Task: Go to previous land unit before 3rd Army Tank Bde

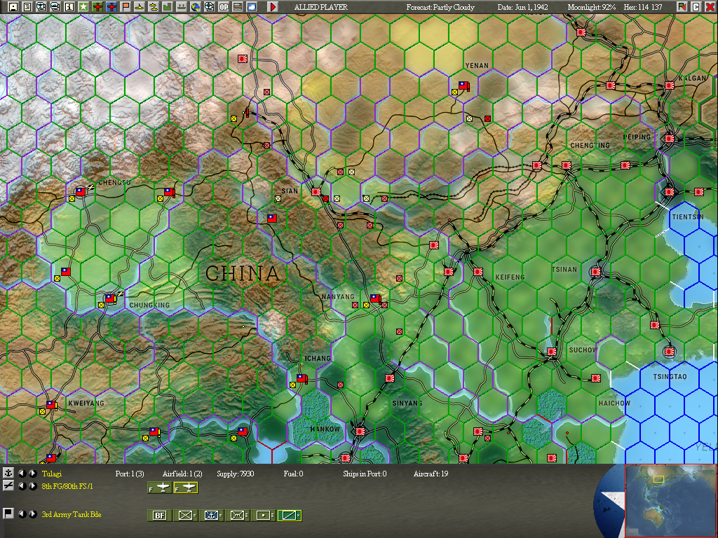Action: click(22, 513)
